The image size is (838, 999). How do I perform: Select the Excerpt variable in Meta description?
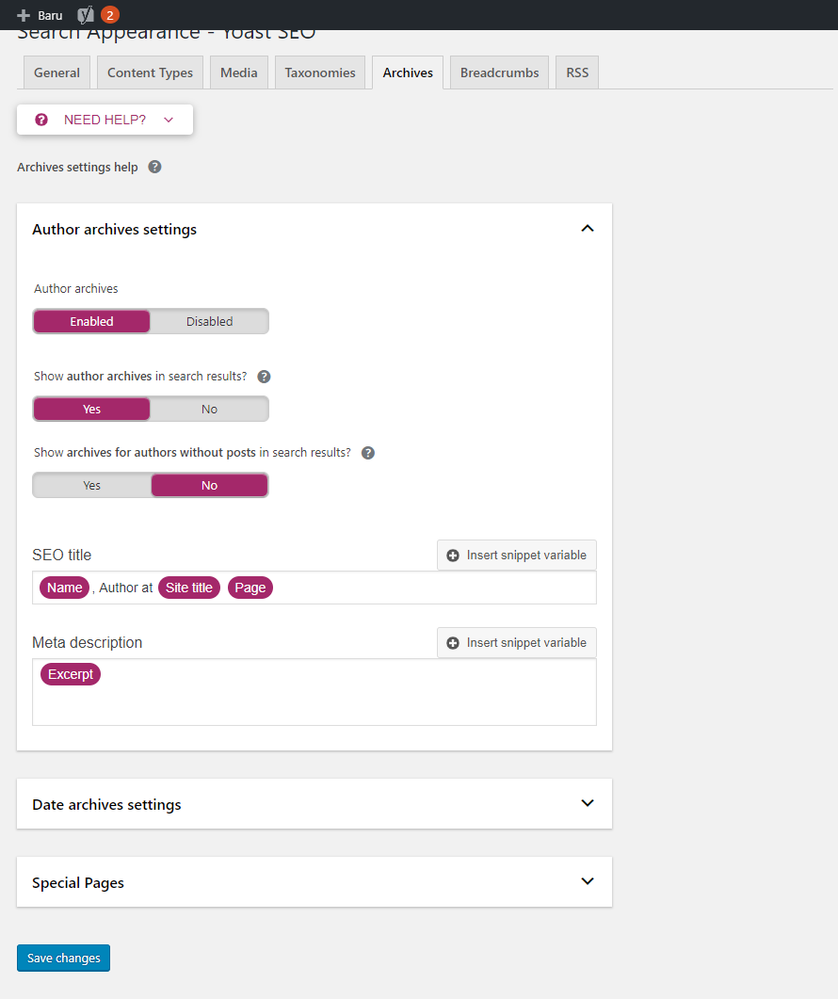pyautogui.click(x=70, y=674)
